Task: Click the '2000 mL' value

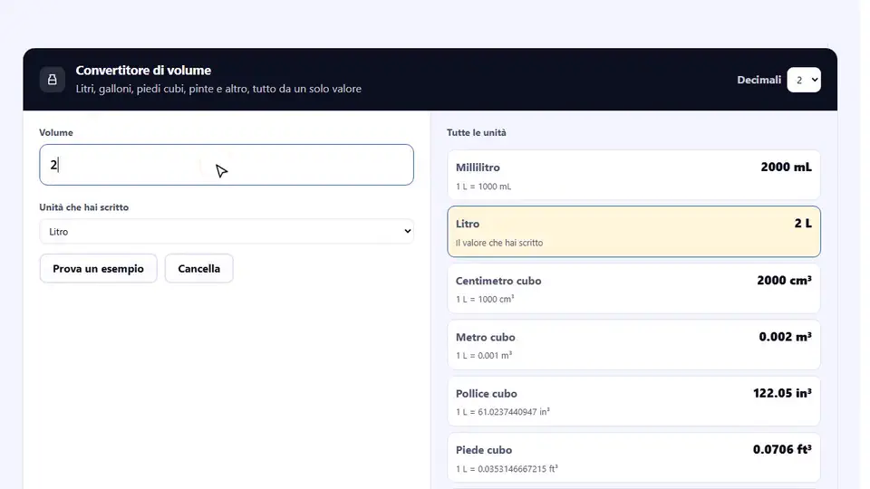Action: 786,167
